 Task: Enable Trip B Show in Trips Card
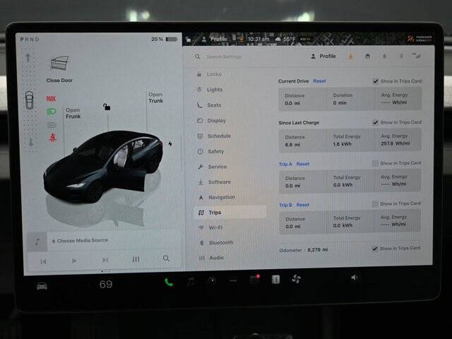pos(375,204)
